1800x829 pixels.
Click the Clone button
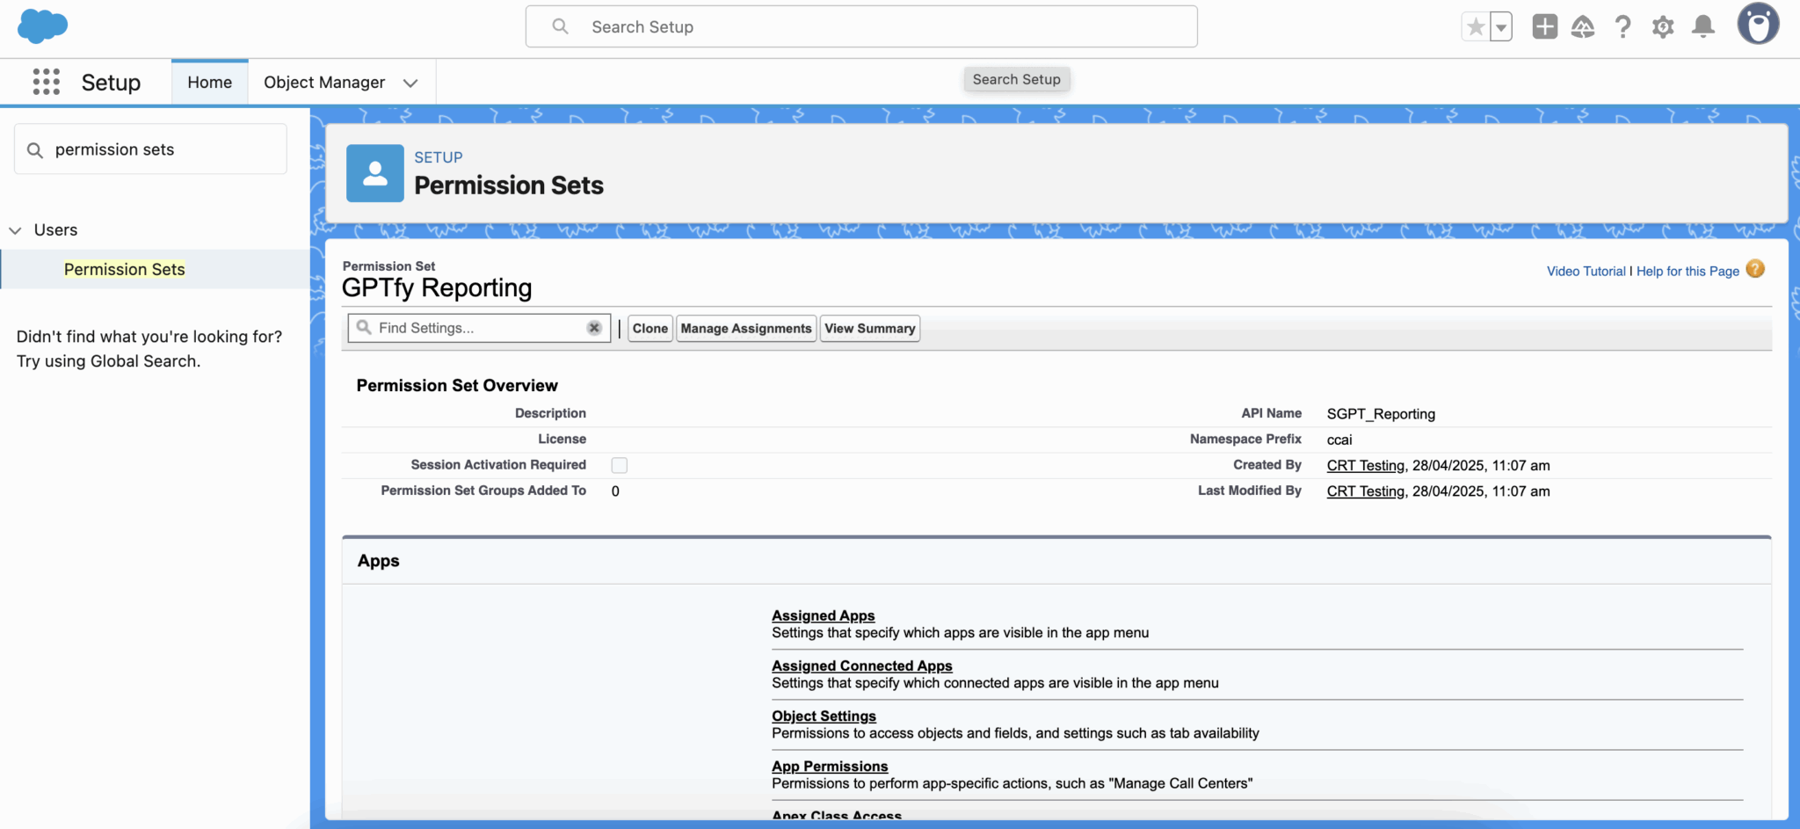click(x=650, y=328)
